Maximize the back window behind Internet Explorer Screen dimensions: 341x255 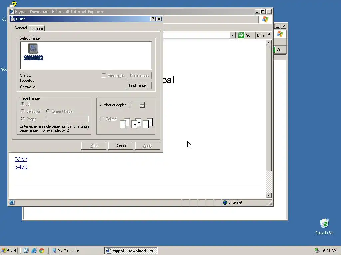pyautogui.click(x=278, y=26)
